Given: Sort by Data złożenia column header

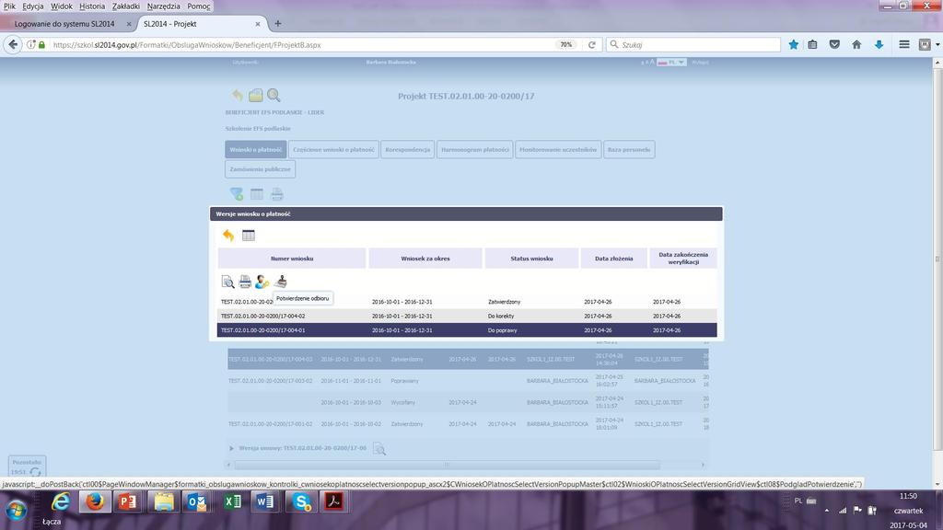Looking at the screenshot, I should [614, 259].
